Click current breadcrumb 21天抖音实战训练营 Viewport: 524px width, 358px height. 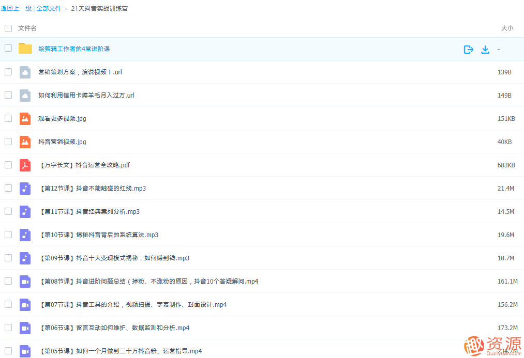pos(99,9)
